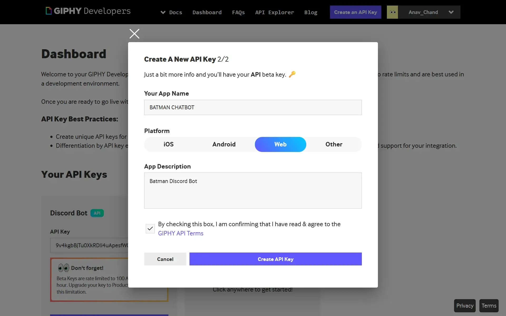
Task: Cancel the API key creation
Action: [x=165, y=259]
